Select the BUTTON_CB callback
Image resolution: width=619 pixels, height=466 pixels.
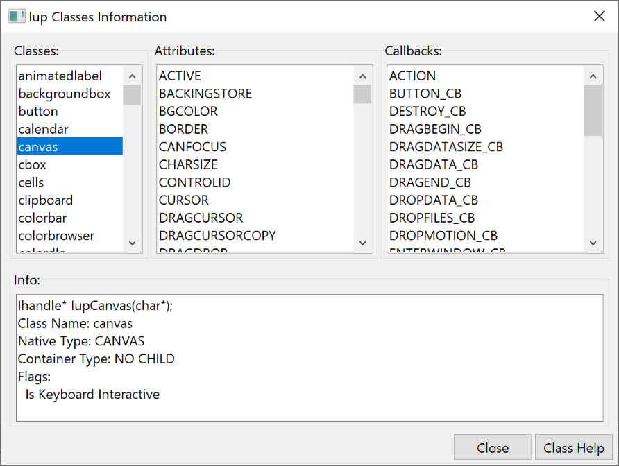coord(425,94)
